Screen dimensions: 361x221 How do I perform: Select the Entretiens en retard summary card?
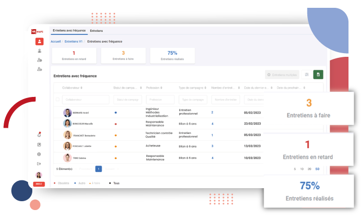(74, 56)
